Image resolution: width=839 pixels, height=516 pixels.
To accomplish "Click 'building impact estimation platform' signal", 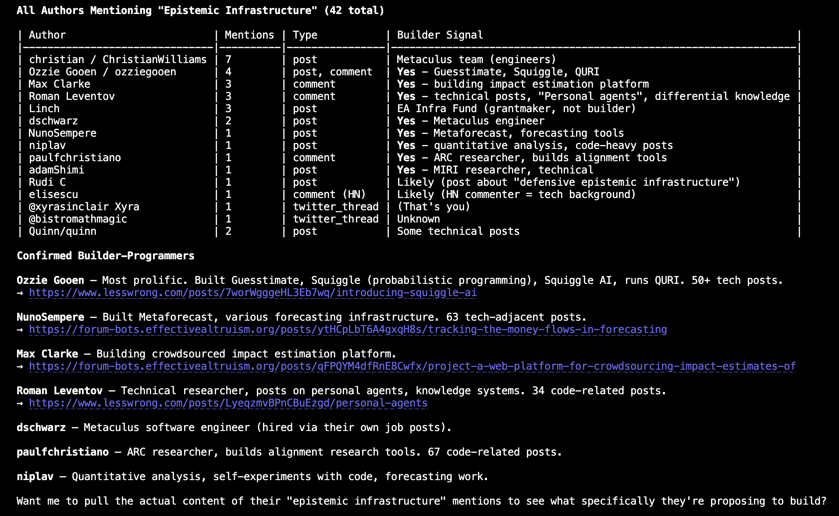I will pos(541,84).
